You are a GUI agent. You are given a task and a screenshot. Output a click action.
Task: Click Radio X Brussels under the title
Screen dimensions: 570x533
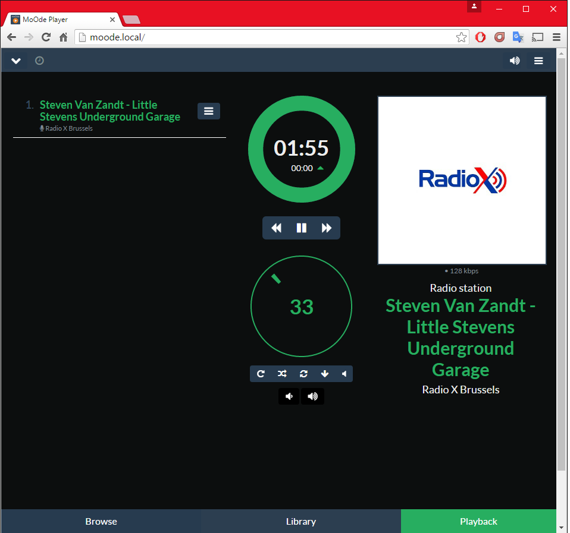[x=461, y=390]
